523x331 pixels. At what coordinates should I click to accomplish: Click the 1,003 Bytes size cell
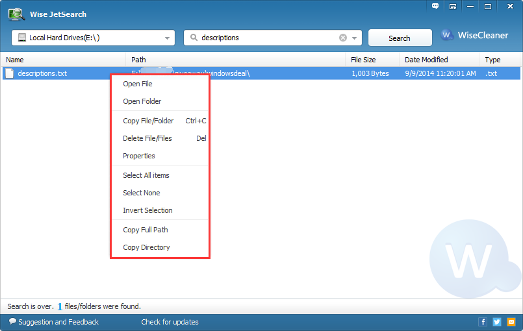tap(370, 73)
